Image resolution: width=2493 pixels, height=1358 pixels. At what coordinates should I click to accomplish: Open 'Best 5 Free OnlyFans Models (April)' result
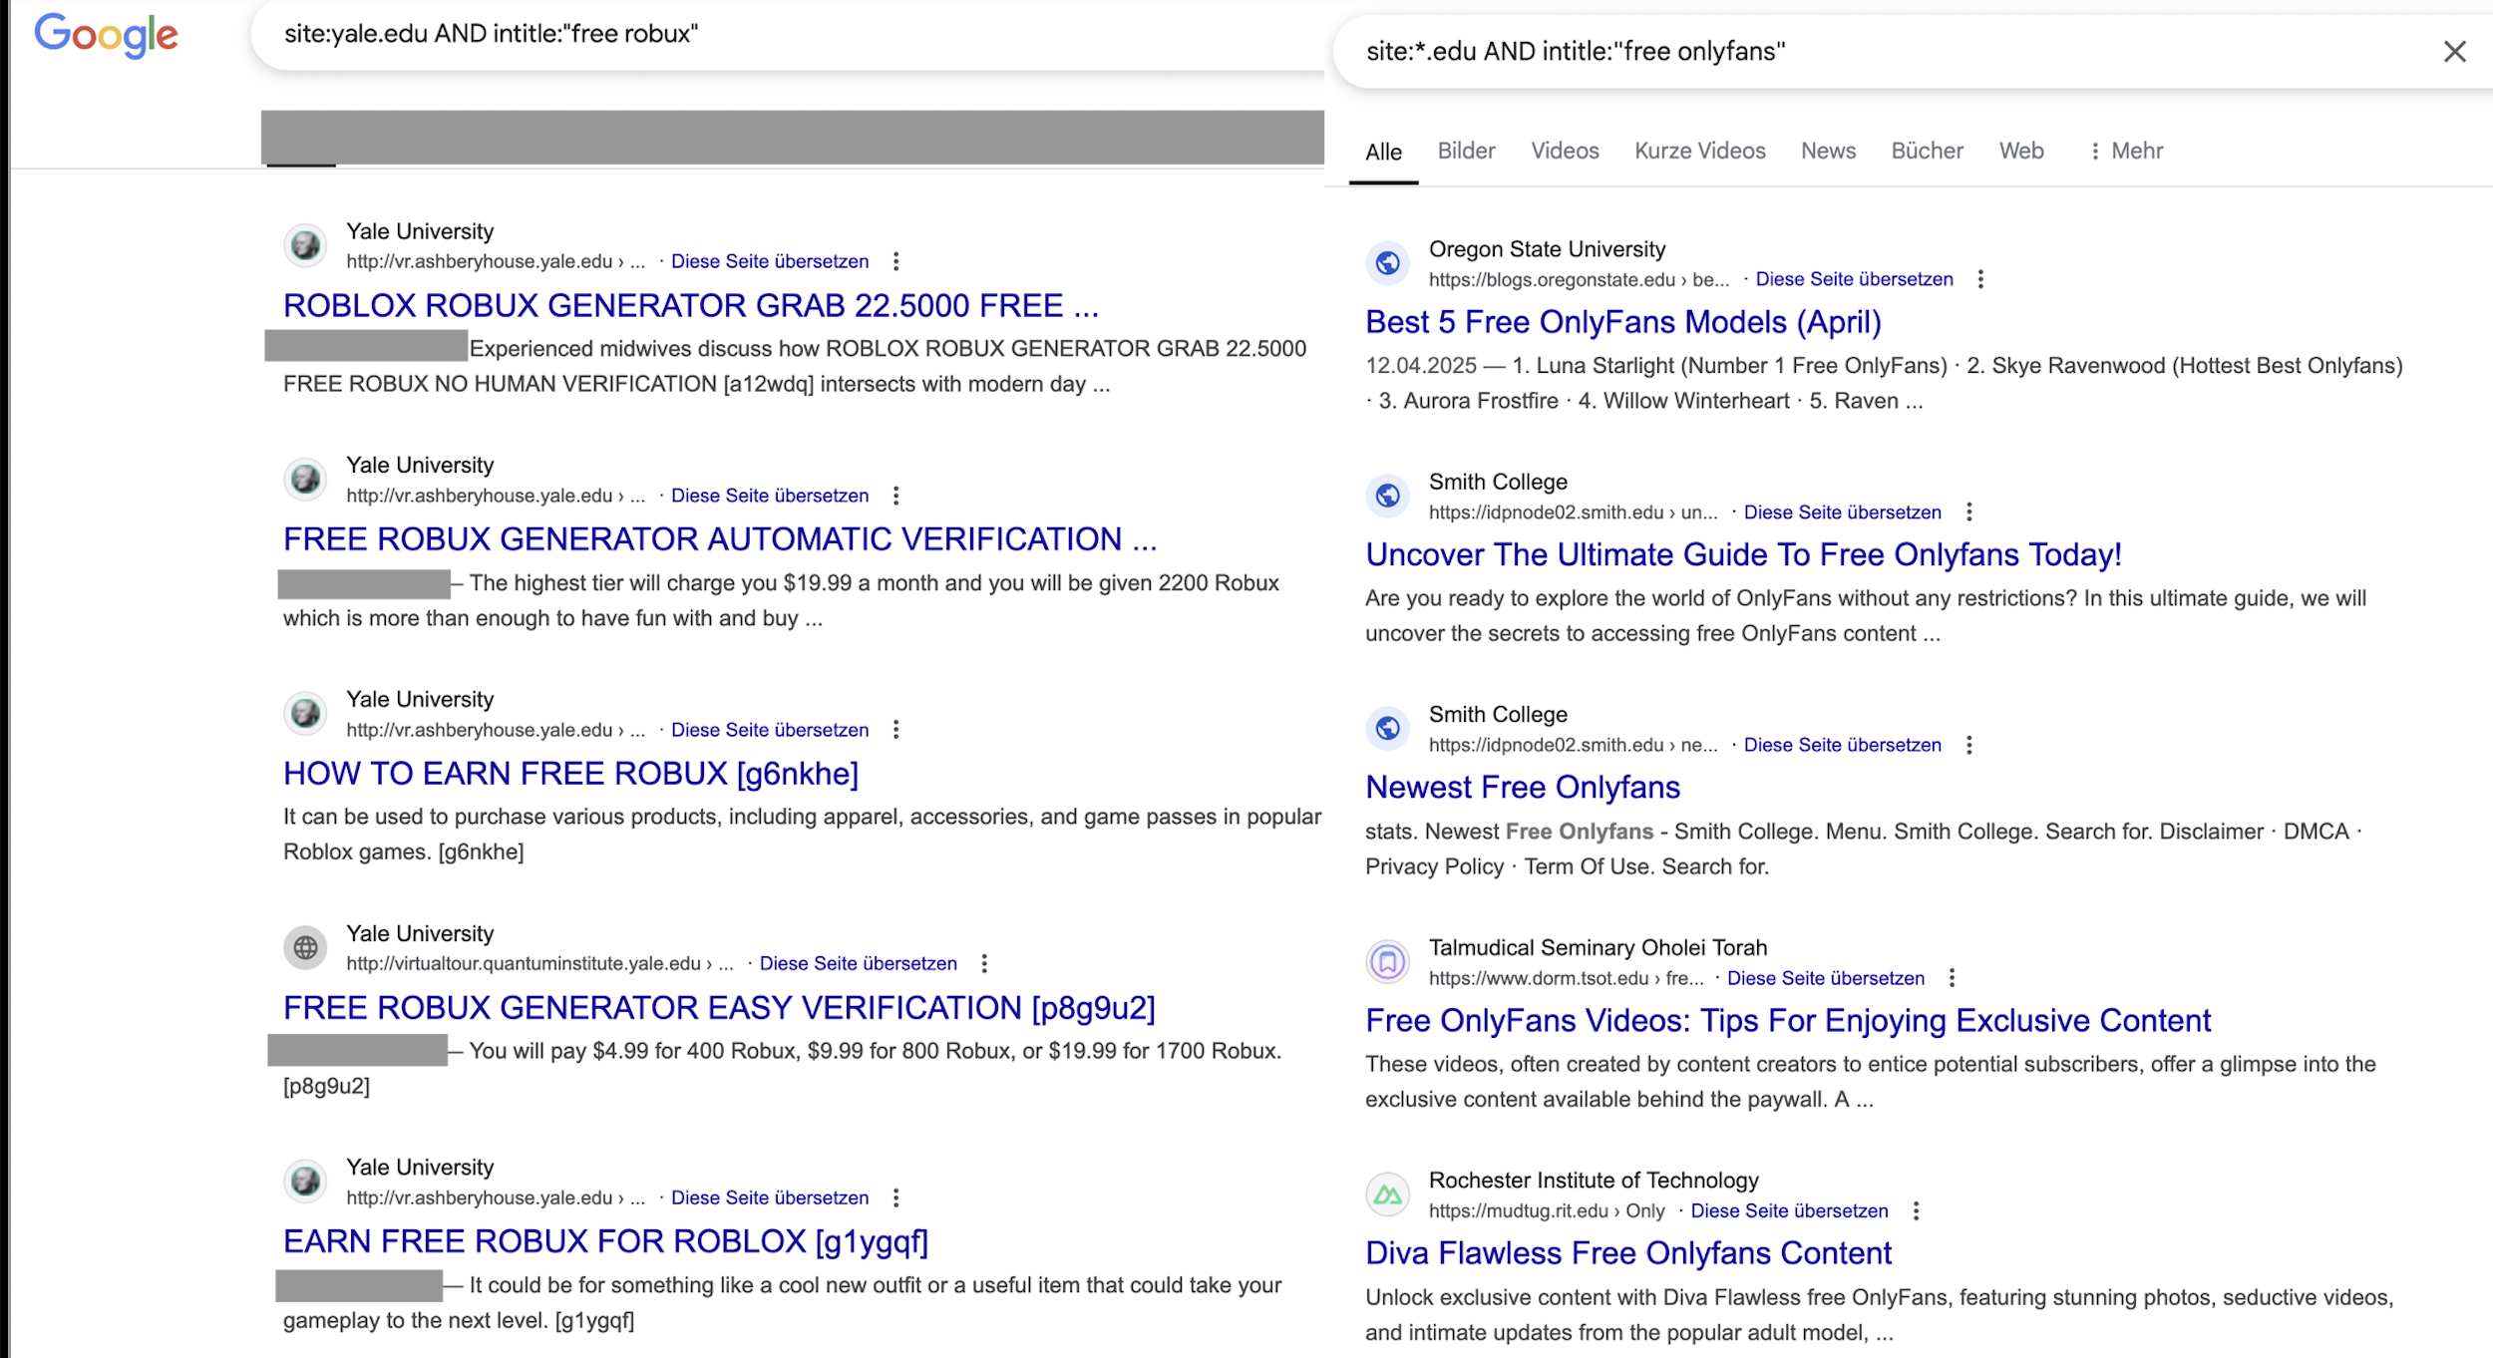coord(1623,322)
